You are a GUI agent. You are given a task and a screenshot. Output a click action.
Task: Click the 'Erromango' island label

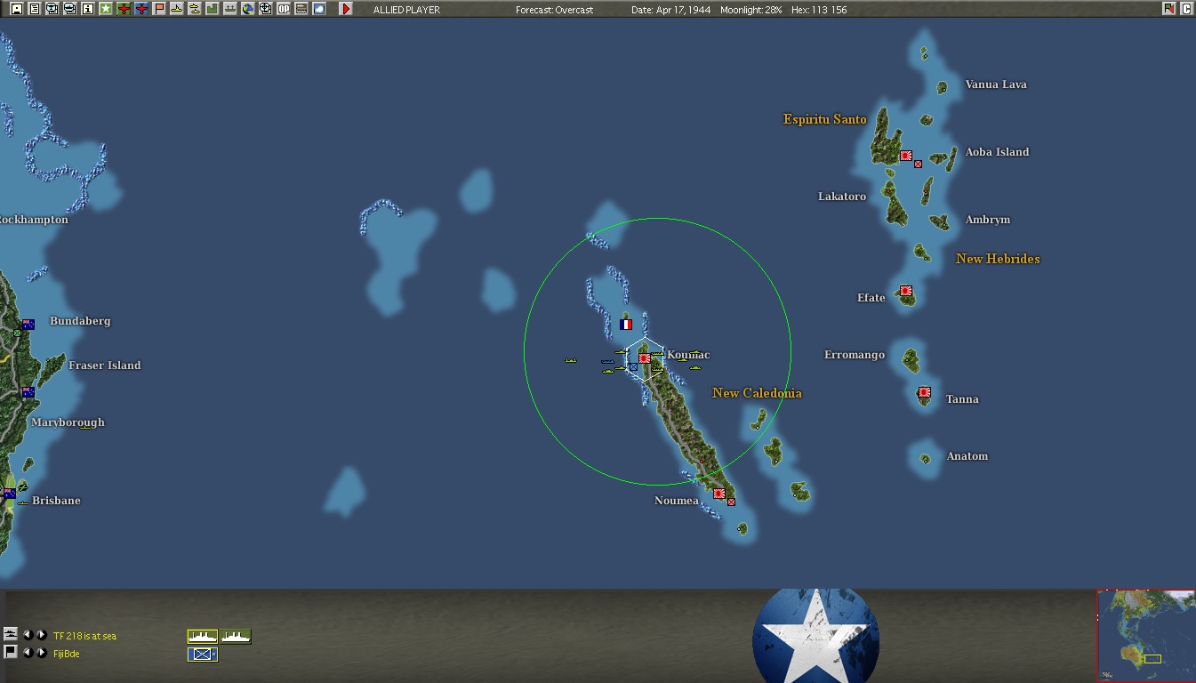coord(855,355)
